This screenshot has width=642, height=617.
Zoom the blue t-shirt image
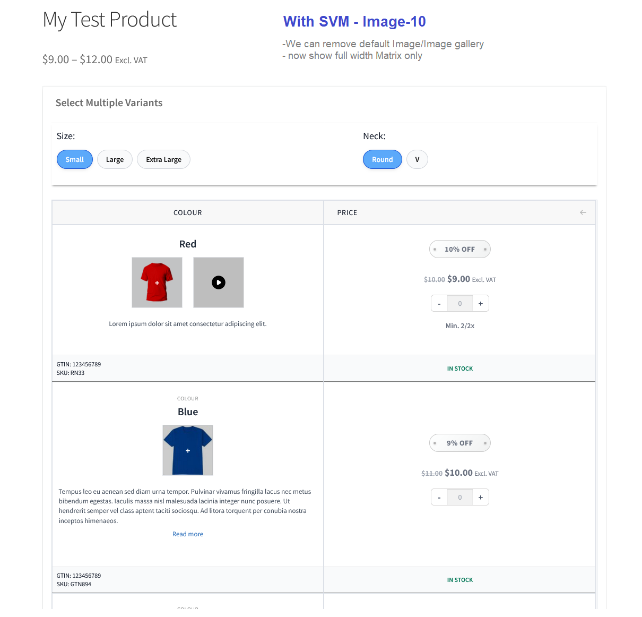[x=188, y=450]
